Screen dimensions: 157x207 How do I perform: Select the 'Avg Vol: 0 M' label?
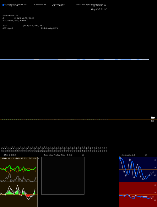coord(99,6)
